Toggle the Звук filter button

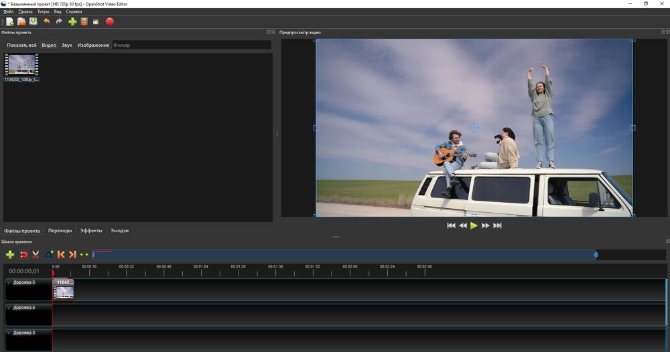click(67, 45)
